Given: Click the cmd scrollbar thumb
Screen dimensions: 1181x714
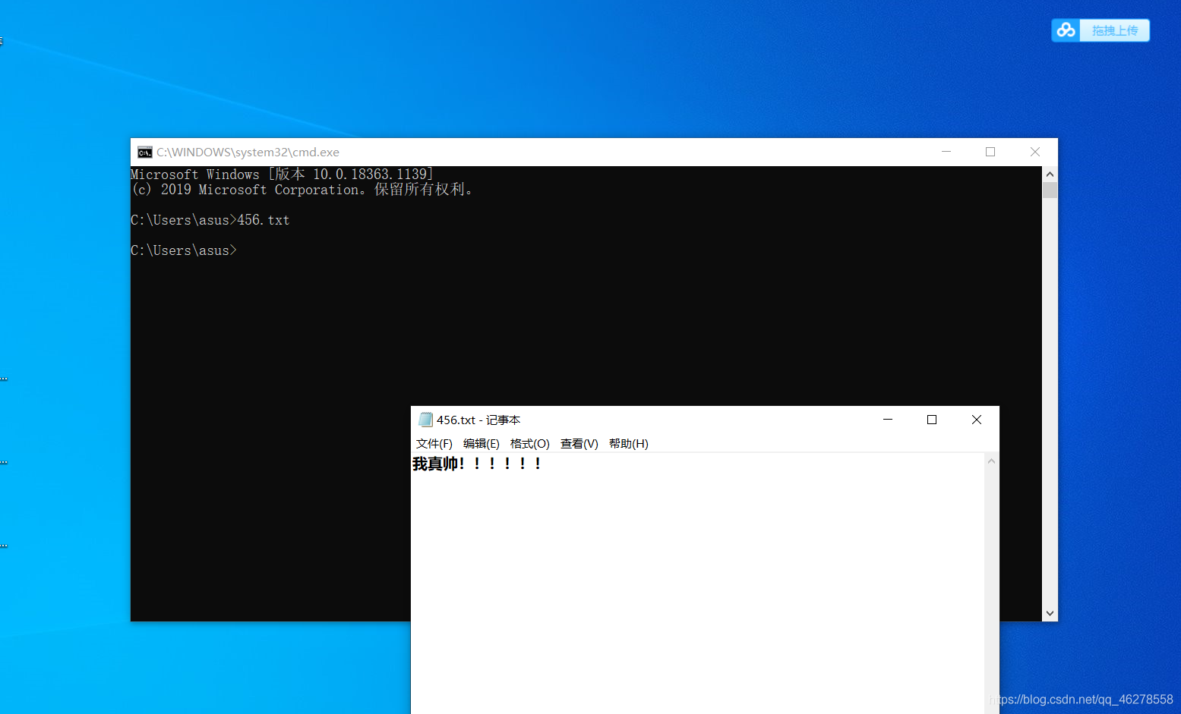Looking at the screenshot, I should (1050, 190).
